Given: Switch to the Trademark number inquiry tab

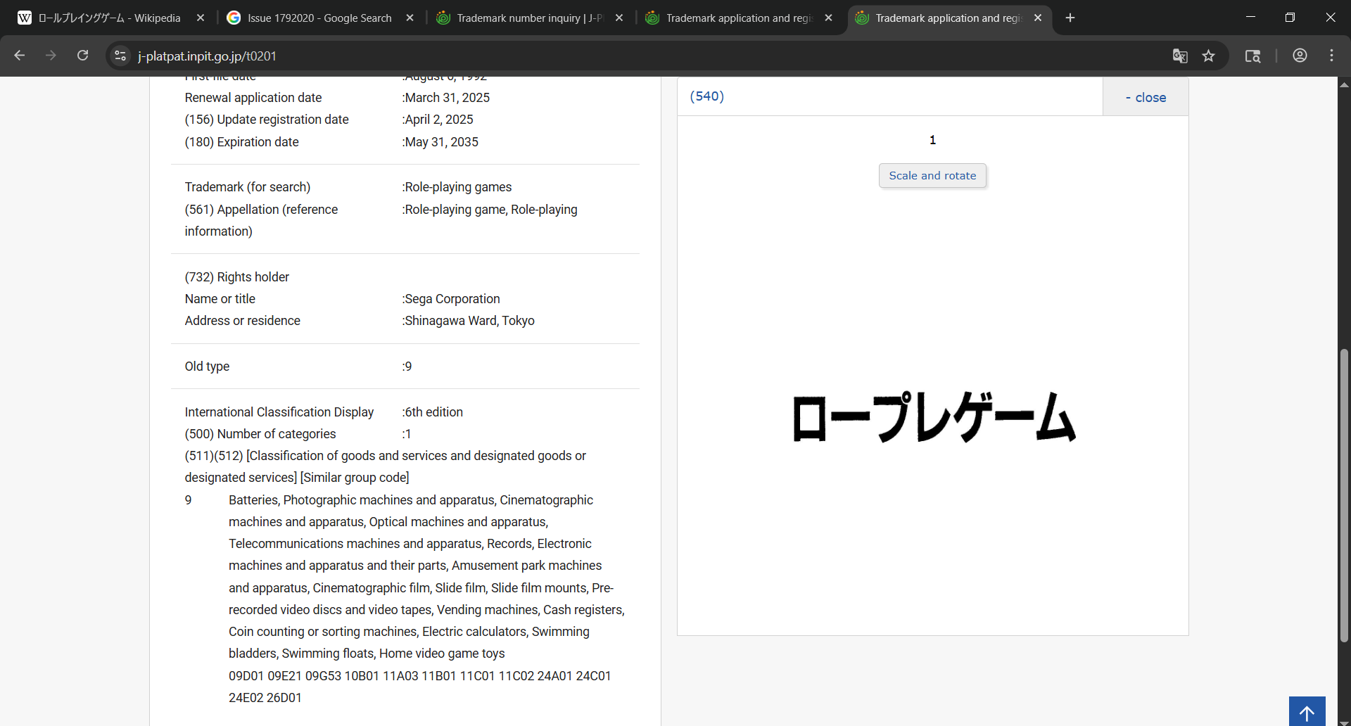Looking at the screenshot, I should pos(529,18).
